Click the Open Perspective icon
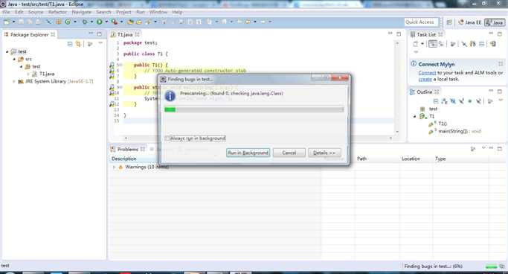Screen dimensions: 508x274 (449, 22)
